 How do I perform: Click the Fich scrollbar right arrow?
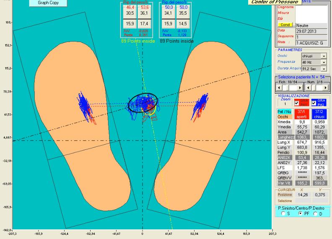pyautogui.click(x=300, y=87)
